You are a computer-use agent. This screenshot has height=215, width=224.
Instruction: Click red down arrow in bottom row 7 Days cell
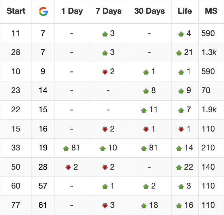point(105,206)
